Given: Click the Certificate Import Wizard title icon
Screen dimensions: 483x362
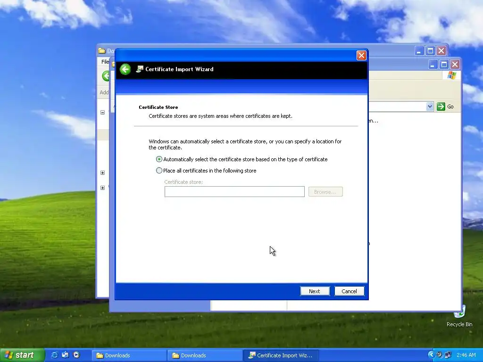Looking at the screenshot, I should click(x=140, y=69).
